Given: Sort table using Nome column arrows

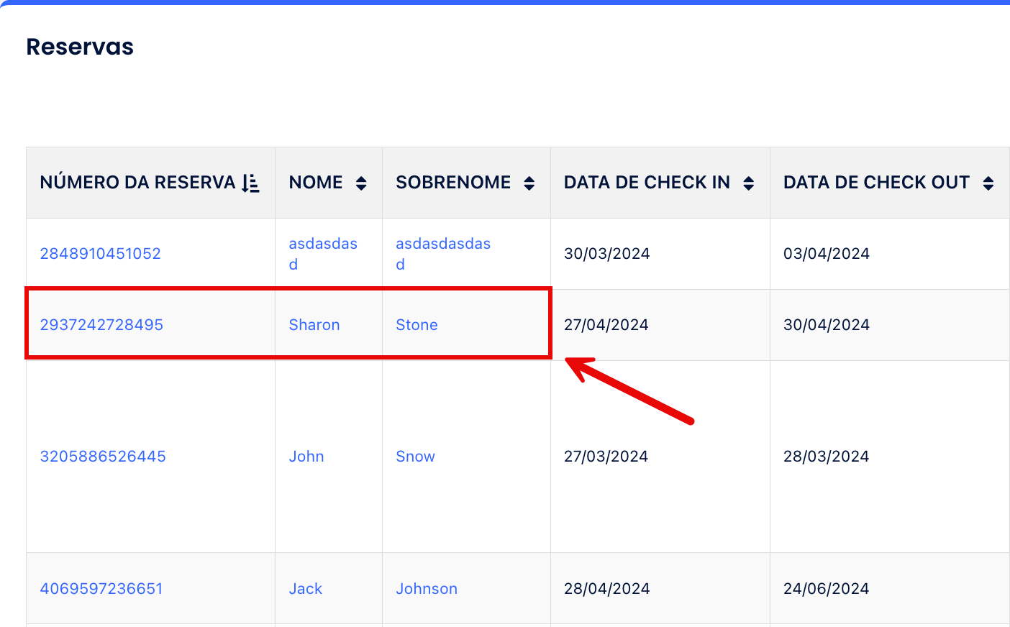Looking at the screenshot, I should tap(361, 183).
